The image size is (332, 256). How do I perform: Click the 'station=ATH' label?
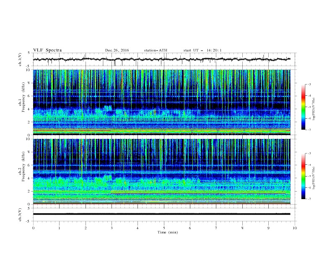(x=156, y=50)
